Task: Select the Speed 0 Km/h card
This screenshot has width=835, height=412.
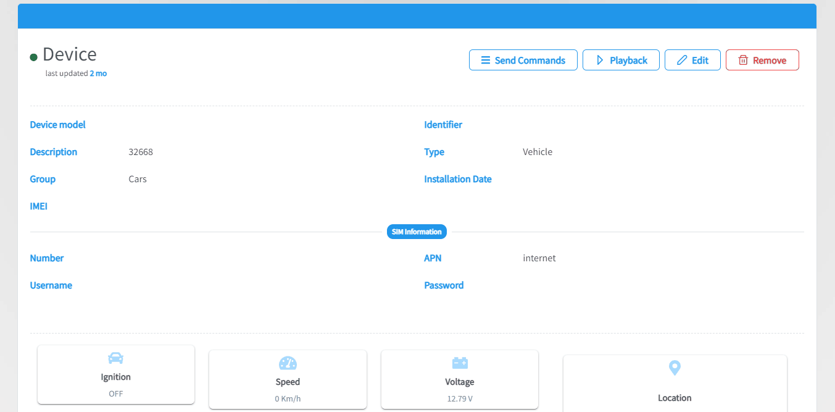Action: click(288, 379)
